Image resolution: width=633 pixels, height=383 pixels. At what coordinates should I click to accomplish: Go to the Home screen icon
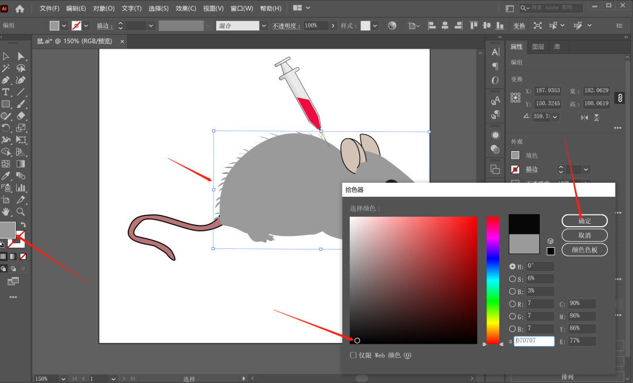coord(20,9)
